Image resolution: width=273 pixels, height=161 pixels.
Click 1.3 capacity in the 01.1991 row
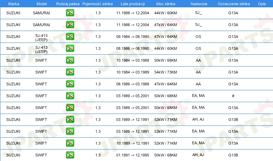[98, 155]
